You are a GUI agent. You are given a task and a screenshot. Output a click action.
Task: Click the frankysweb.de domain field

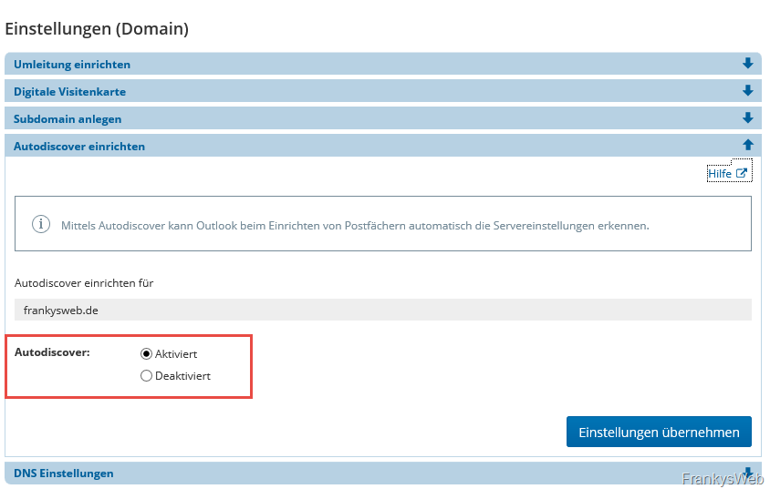coord(382,310)
